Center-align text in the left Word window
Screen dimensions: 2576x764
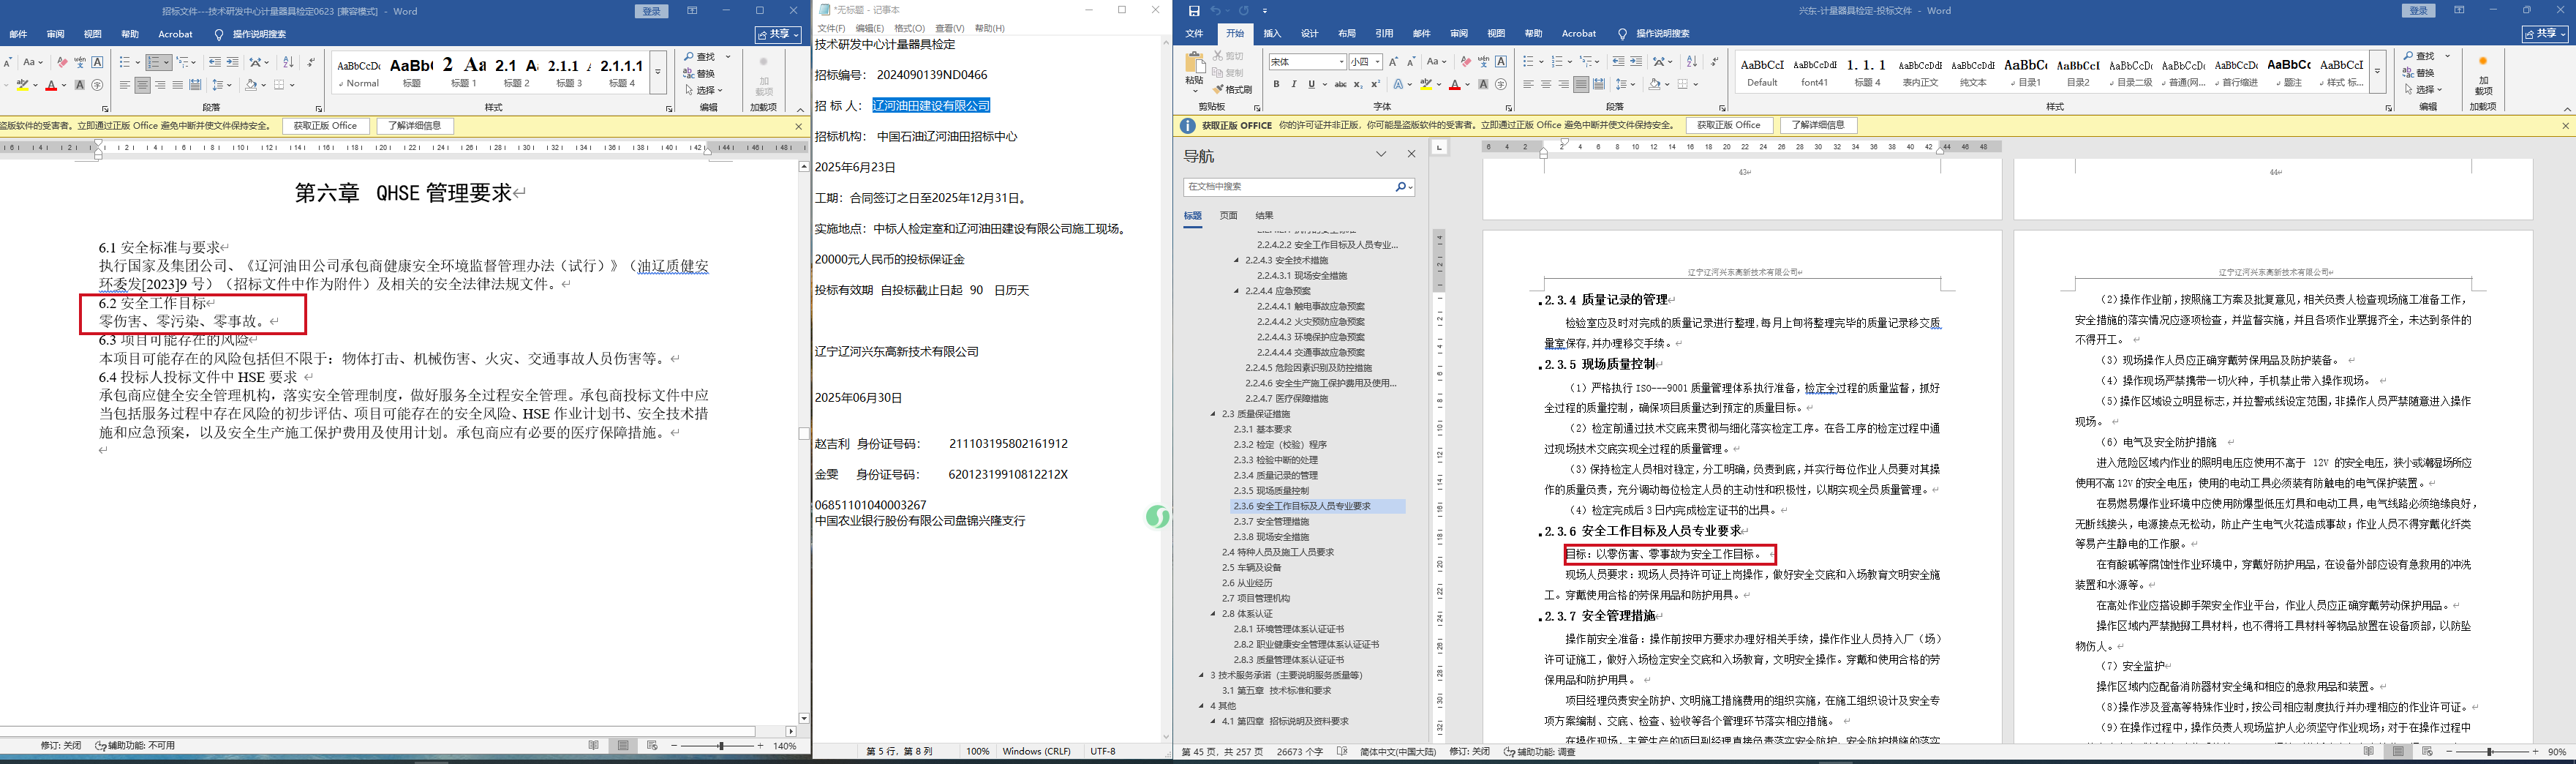[x=143, y=85]
